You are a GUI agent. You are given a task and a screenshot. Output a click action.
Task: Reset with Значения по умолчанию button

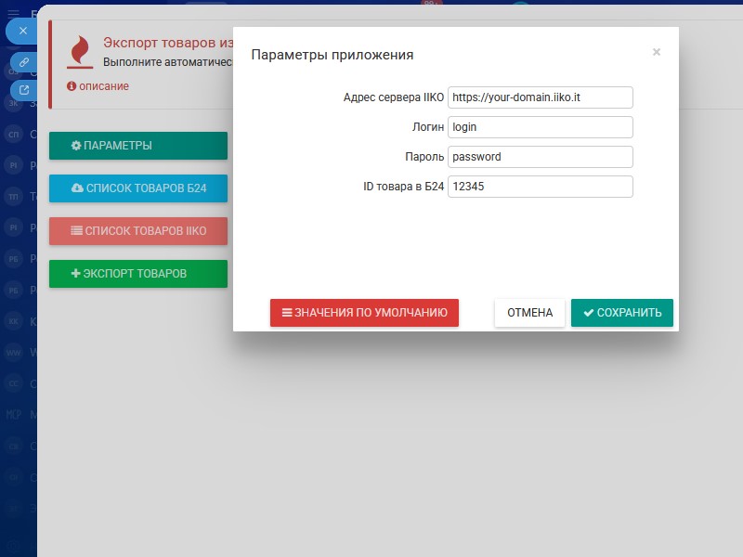coord(364,313)
